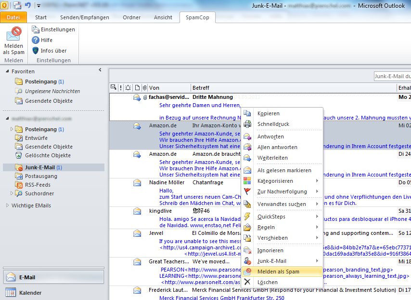The width and height of the screenshot is (411, 300).
Task: Open SpamCop Einstellungen
Action: pos(53,29)
